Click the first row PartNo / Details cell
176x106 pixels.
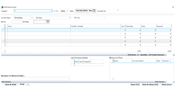pos(96,30)
